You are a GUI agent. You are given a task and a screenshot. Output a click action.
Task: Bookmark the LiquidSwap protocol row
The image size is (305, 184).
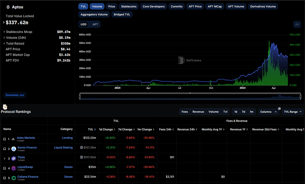pos(4,168)
